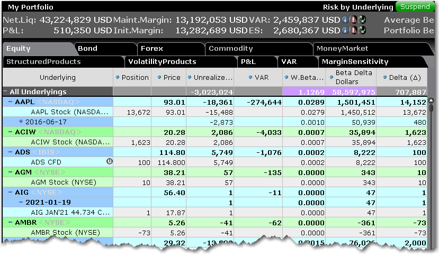Image resolution: width=439 pixels, height=257 pixels.
Task: Suspend risk updates with the green button
Action: click(x=415, y=7)
